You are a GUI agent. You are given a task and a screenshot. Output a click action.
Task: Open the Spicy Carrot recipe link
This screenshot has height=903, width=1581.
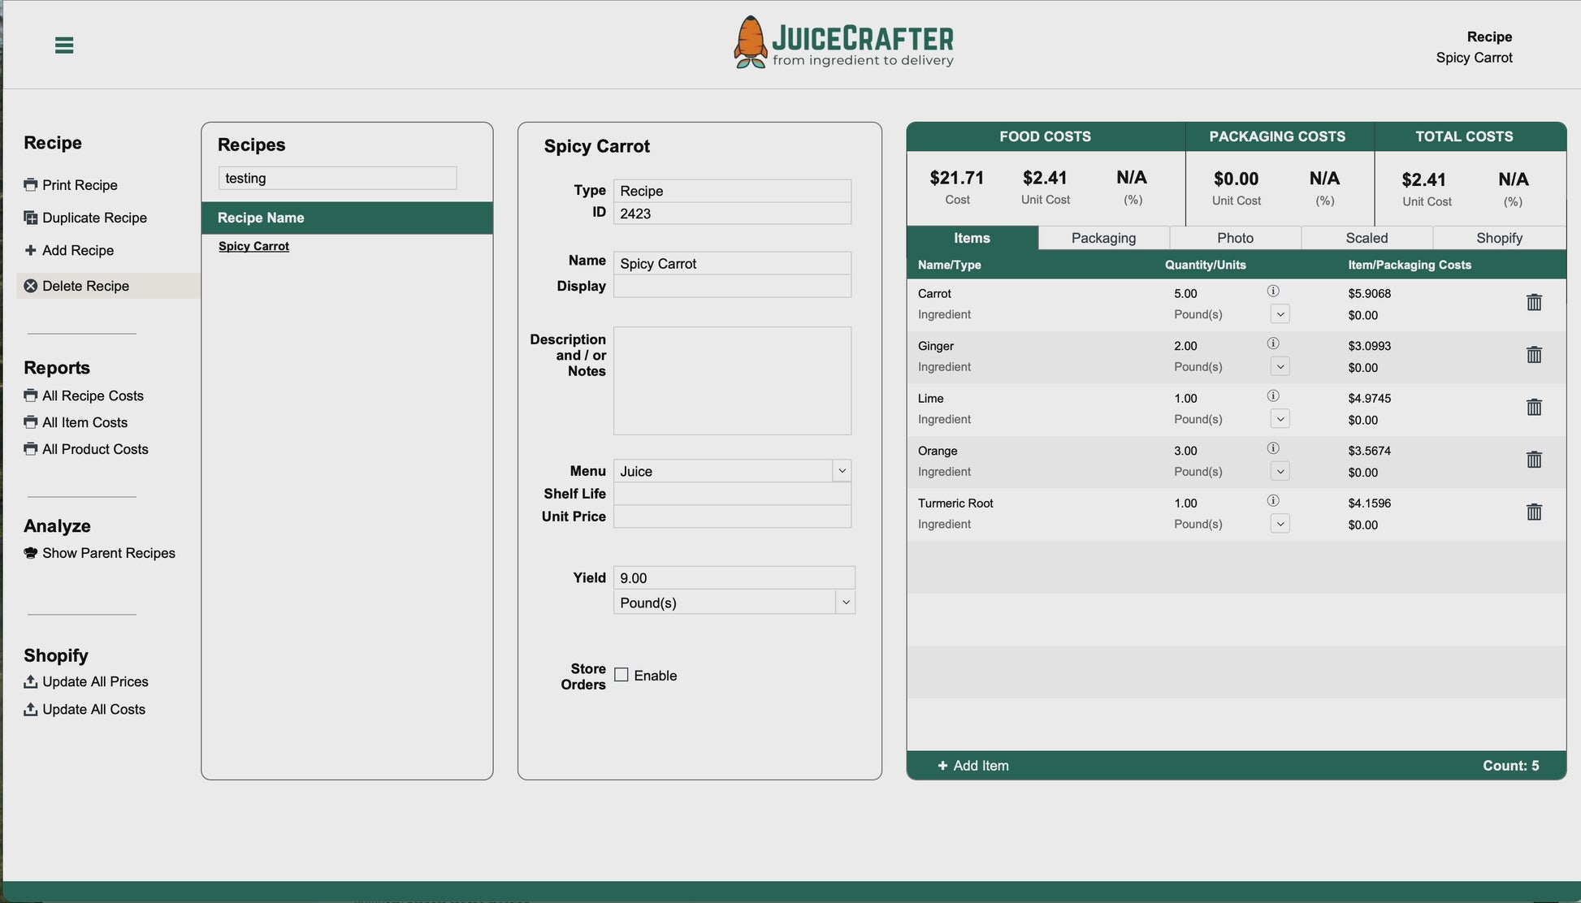253,246
